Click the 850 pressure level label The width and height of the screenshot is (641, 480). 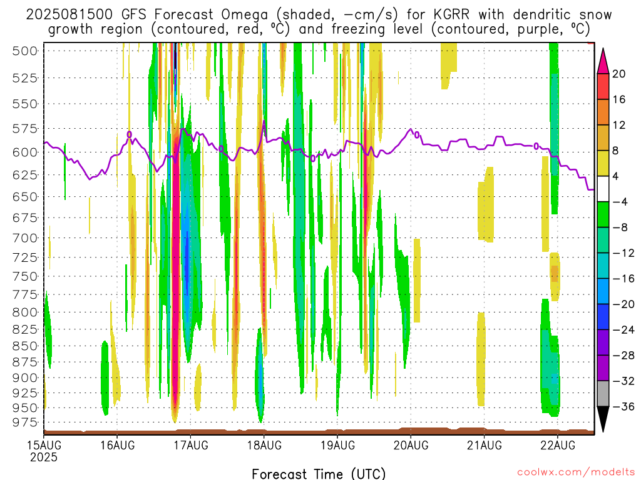(25, 346)
